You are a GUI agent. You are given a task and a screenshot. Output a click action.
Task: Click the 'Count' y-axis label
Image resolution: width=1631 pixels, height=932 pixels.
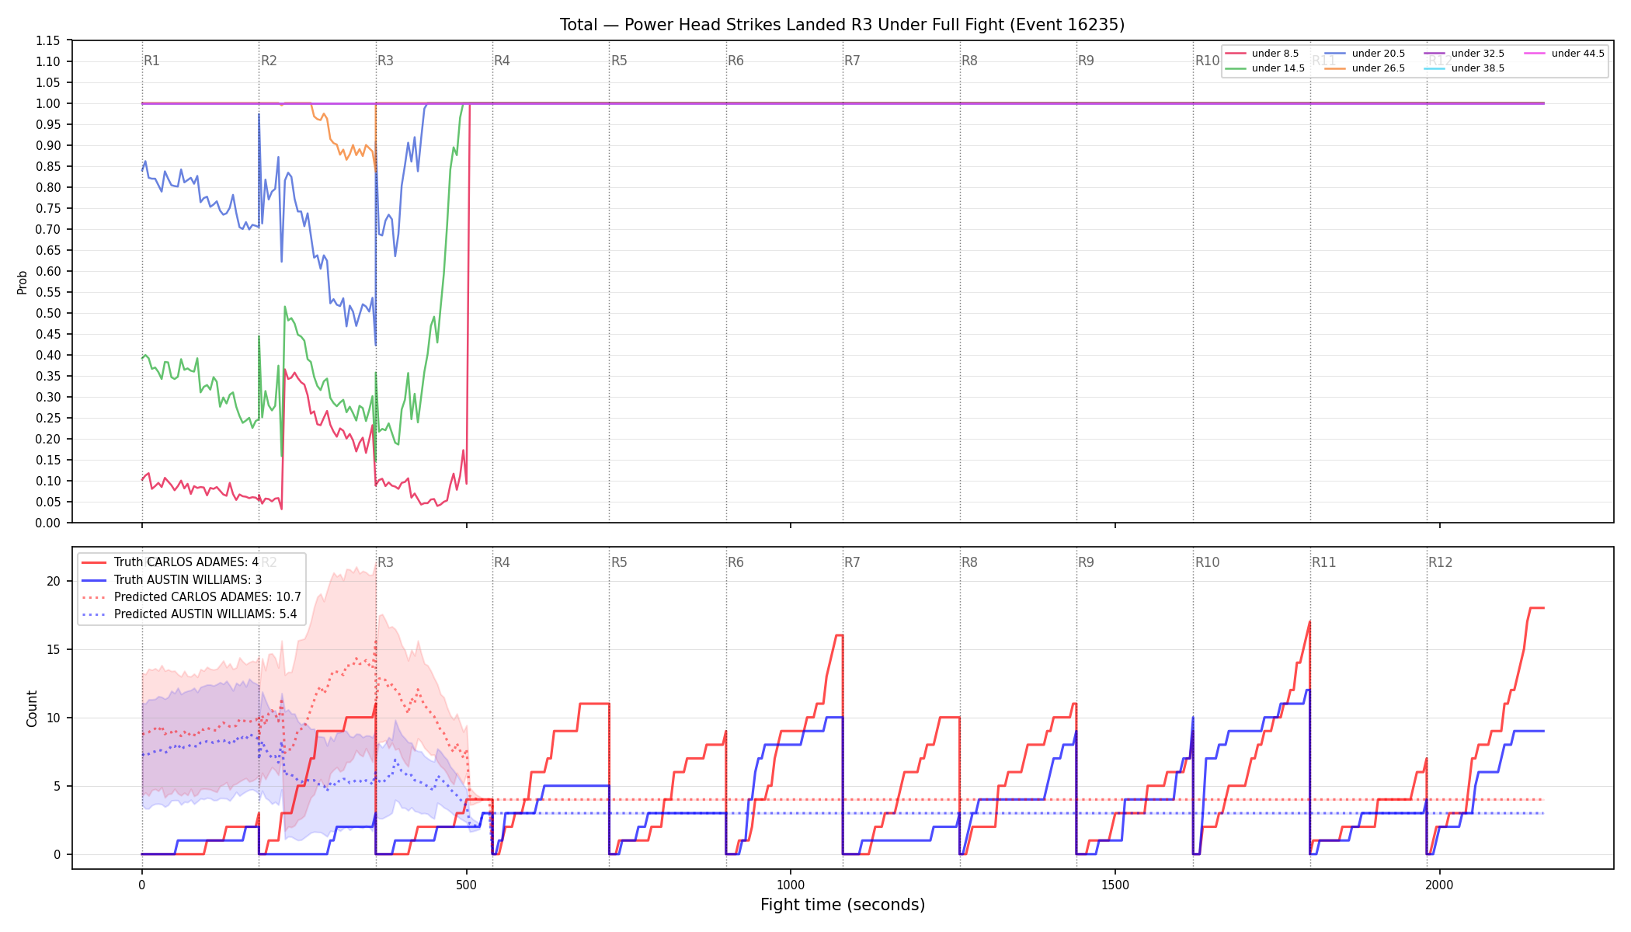click(x=32, y=708)
